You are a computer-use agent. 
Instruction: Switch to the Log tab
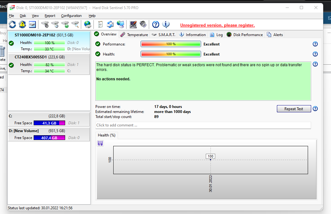(x=216, y=35)
